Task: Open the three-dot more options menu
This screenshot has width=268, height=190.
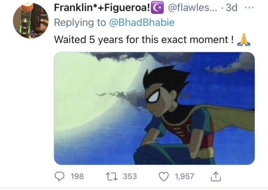Action: 249,8
